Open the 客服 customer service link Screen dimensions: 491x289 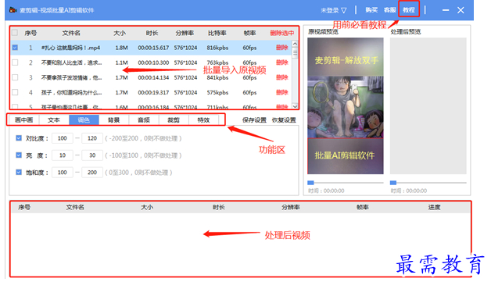[390, 10]
